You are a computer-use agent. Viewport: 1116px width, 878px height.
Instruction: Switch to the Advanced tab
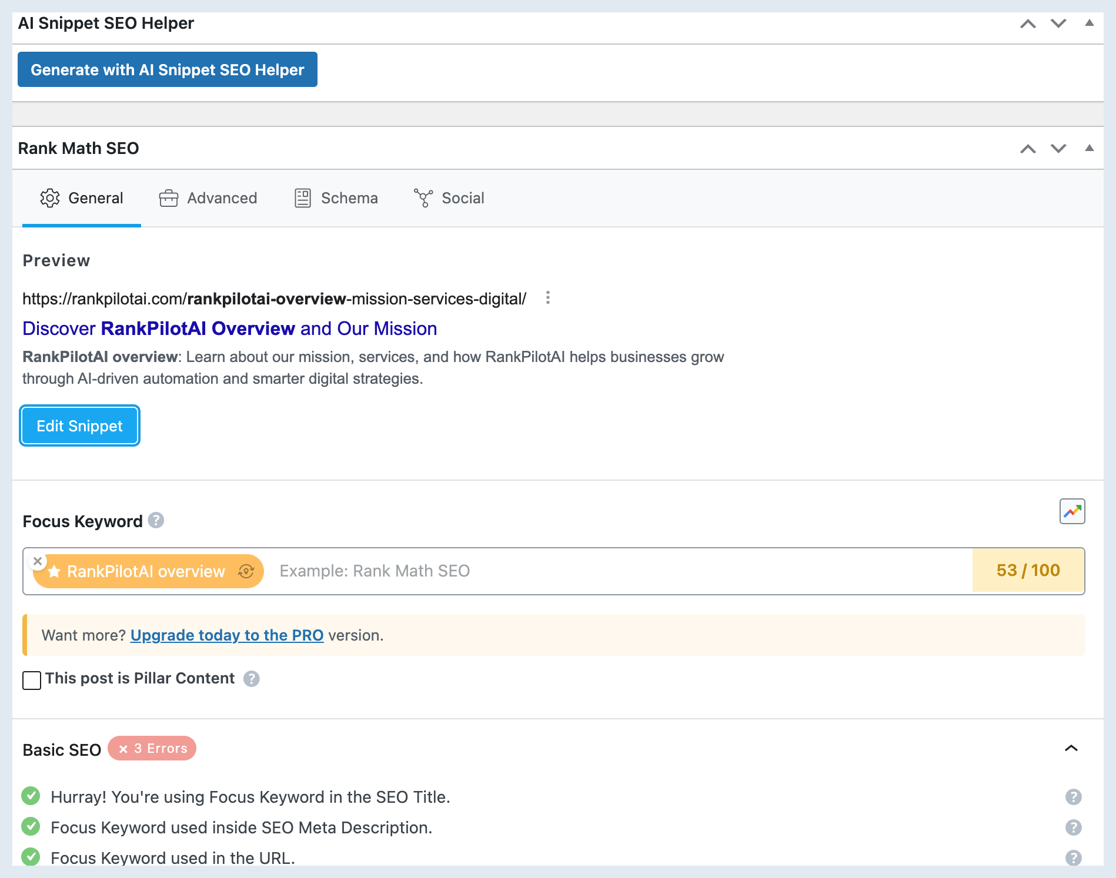208,198
